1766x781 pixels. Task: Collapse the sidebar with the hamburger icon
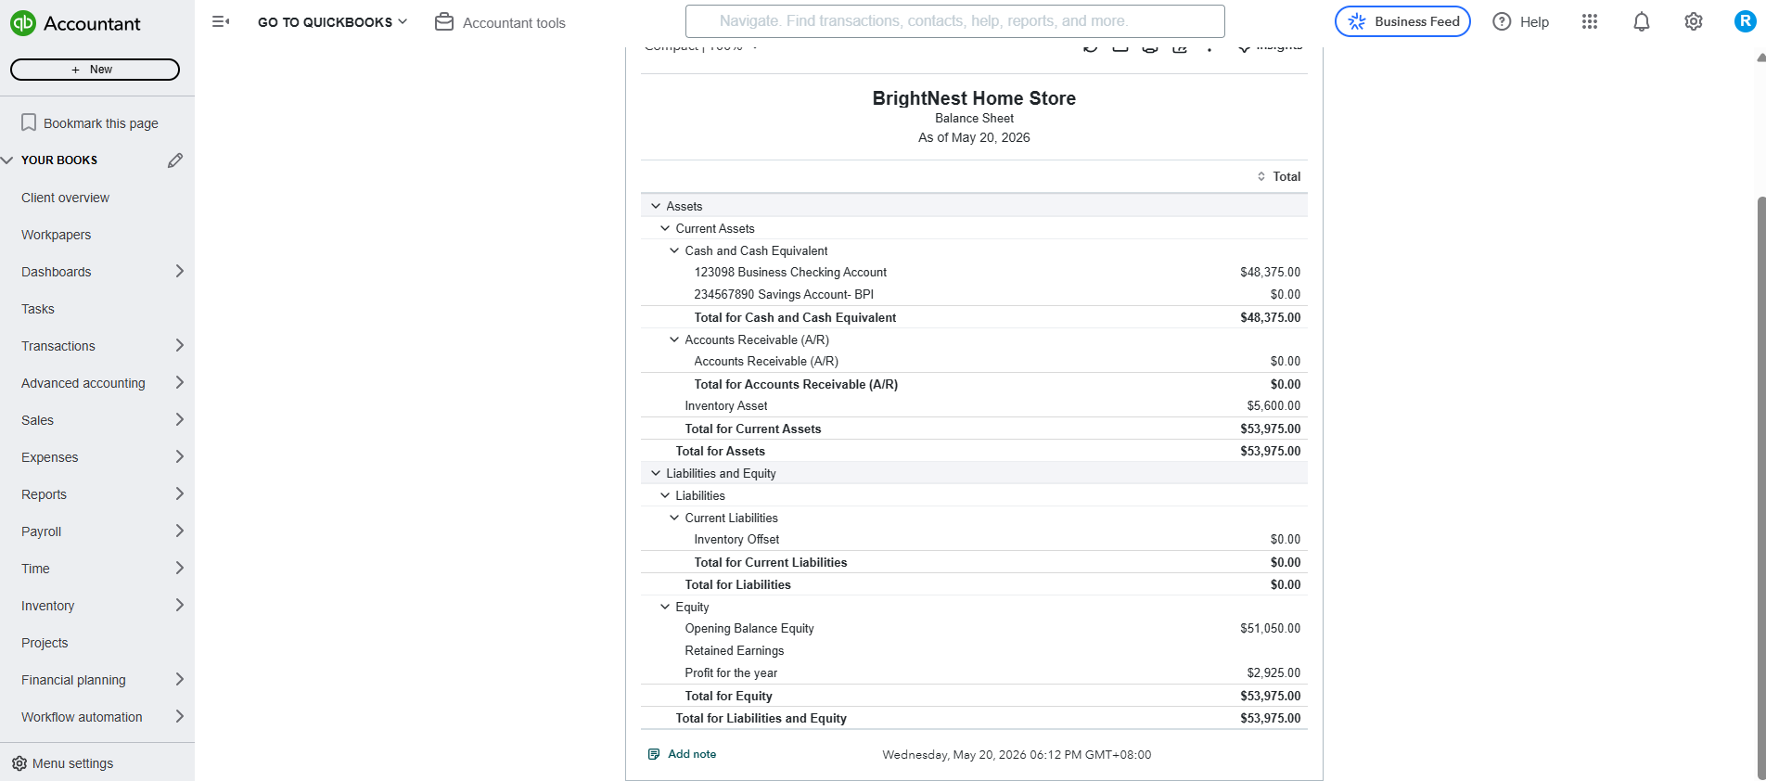(x=221, y=21)
